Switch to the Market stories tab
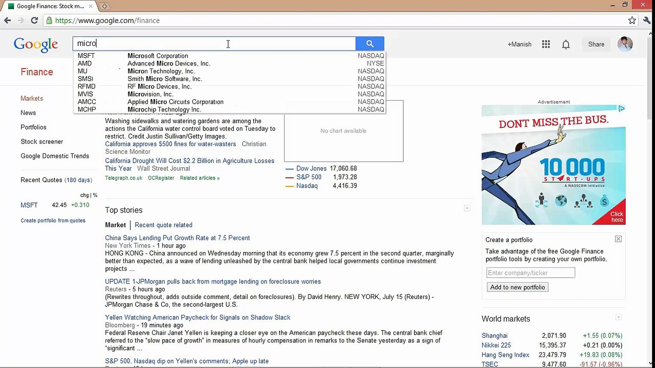The height and width of the screenshot is (368, 655). point(115,225)
